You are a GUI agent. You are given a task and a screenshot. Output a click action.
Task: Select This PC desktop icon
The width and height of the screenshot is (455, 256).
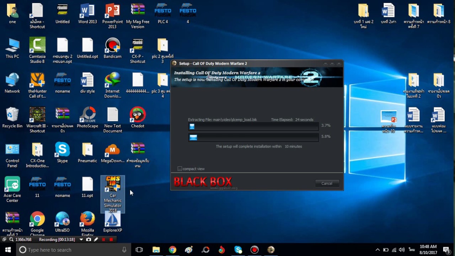pos(12,48)
